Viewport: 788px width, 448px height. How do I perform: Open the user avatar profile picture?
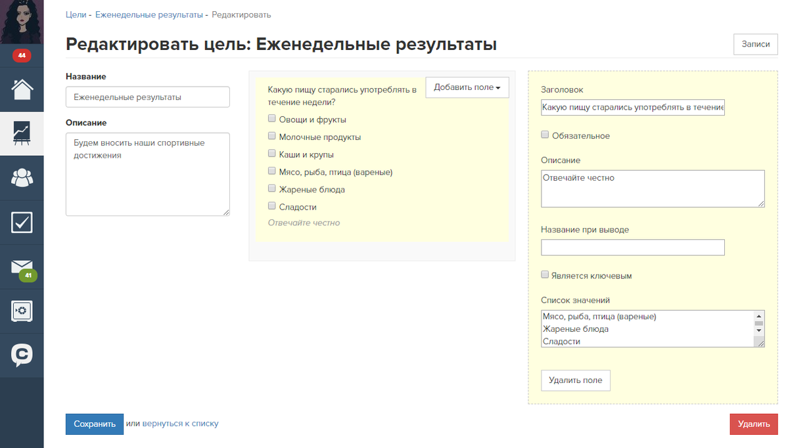(22, 21)
